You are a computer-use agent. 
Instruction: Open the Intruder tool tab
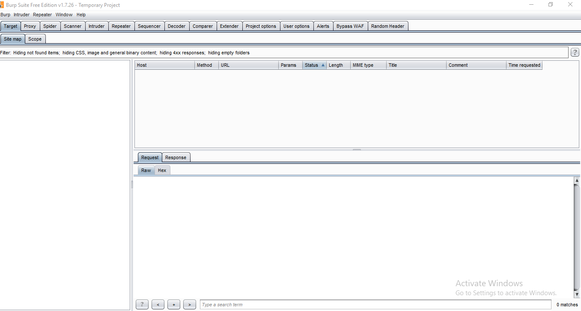97,26
